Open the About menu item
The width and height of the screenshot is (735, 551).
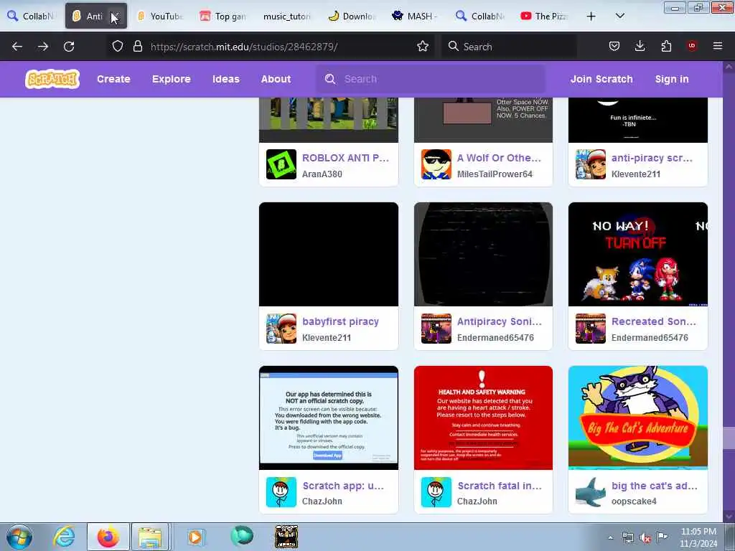coord(276,79)
